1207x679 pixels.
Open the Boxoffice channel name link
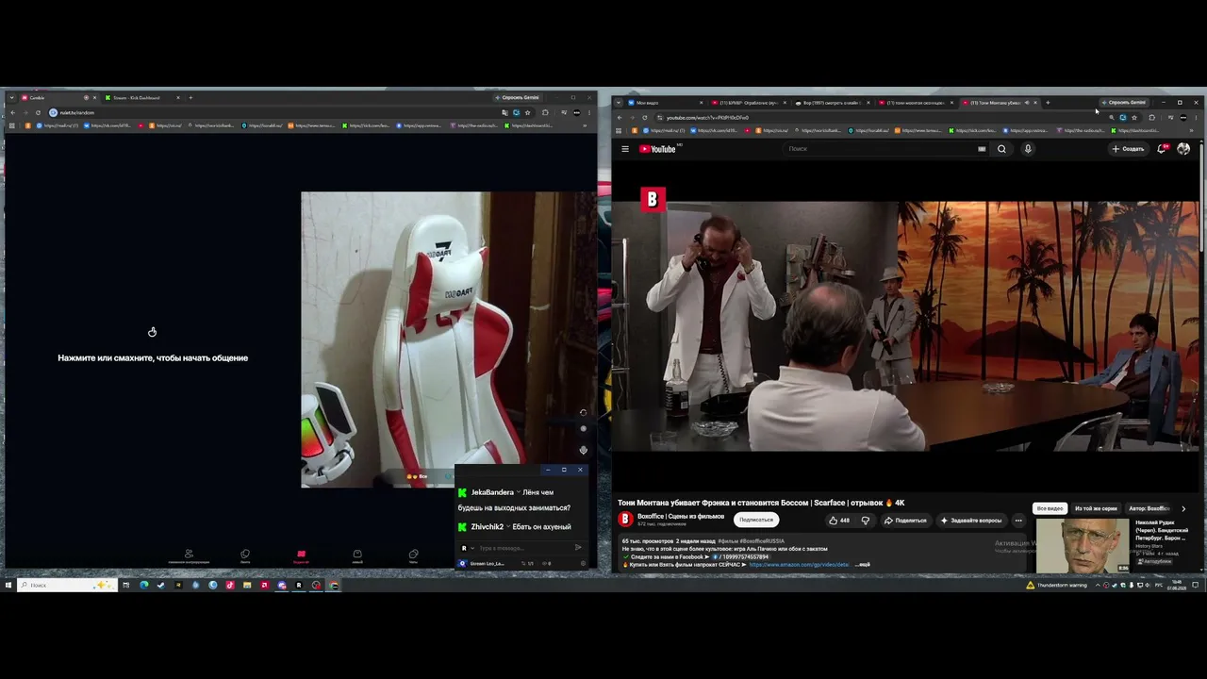coord(681,517)
